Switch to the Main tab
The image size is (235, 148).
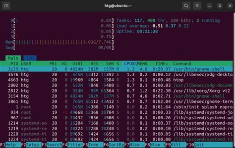point(13,58)
